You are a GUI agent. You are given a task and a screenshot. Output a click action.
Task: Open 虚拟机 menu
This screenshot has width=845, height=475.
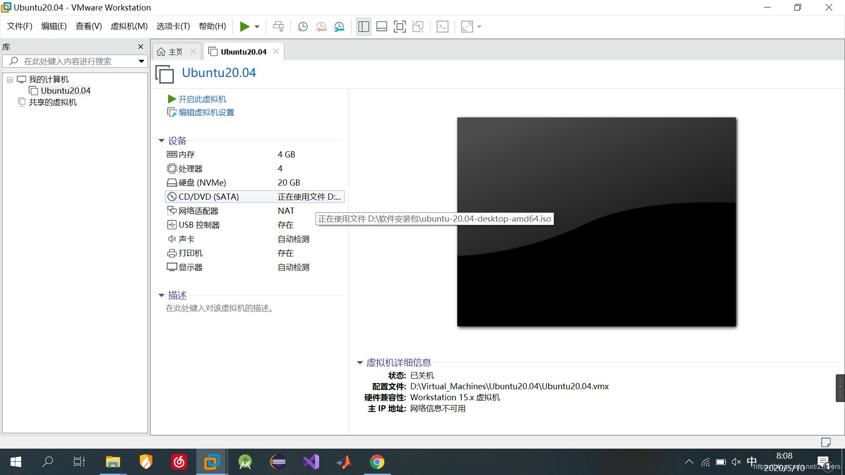[130, 26]
